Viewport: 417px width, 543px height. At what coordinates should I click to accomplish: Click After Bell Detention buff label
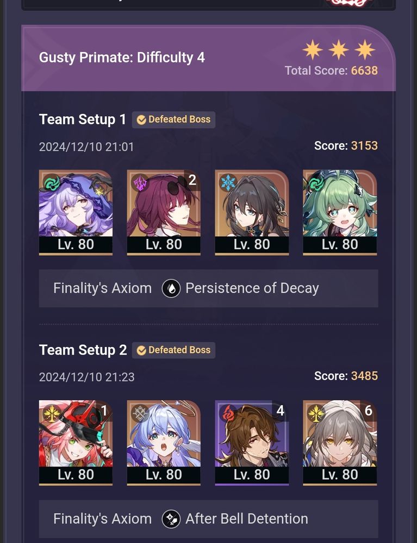[x=247, y=519]
